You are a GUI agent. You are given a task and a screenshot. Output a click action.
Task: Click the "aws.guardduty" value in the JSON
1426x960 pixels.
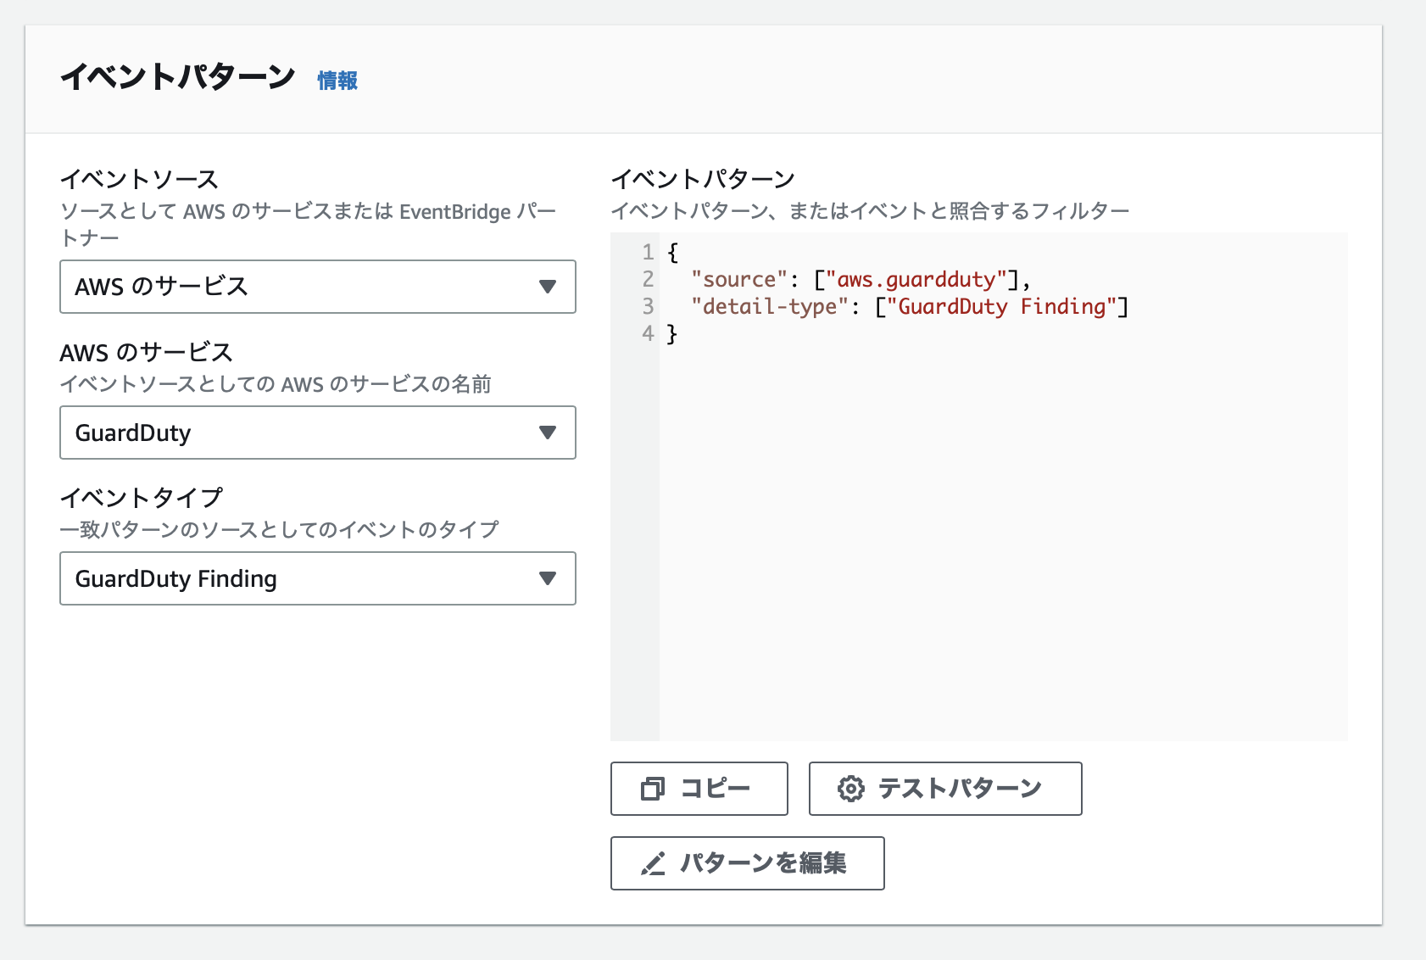tap(916, 279)
